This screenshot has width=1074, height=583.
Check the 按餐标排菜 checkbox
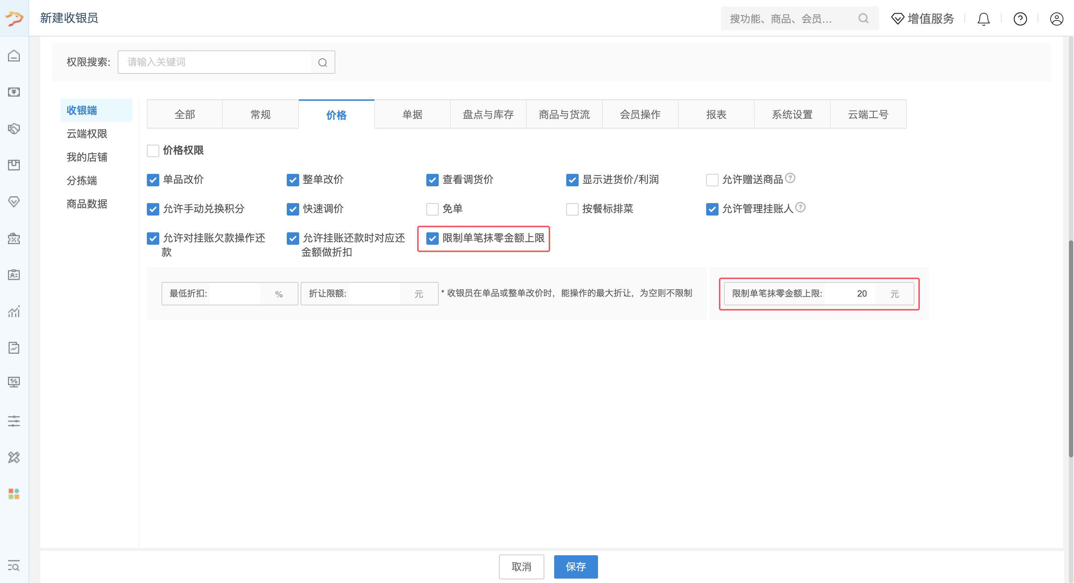(x=572, y=209)
